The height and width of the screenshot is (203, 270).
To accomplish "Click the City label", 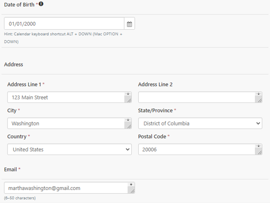I will pyautogui.click(x=12, y=111).
